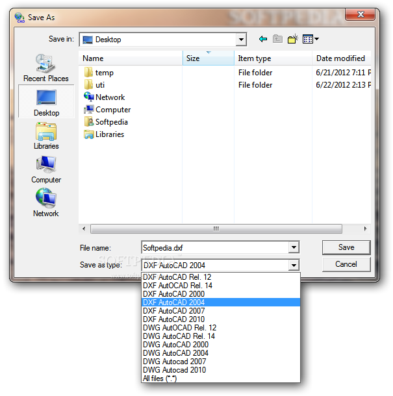Open Computer in the places sidebar
The width and height of the screenshot is (393, 396).
tap(46, 169)
